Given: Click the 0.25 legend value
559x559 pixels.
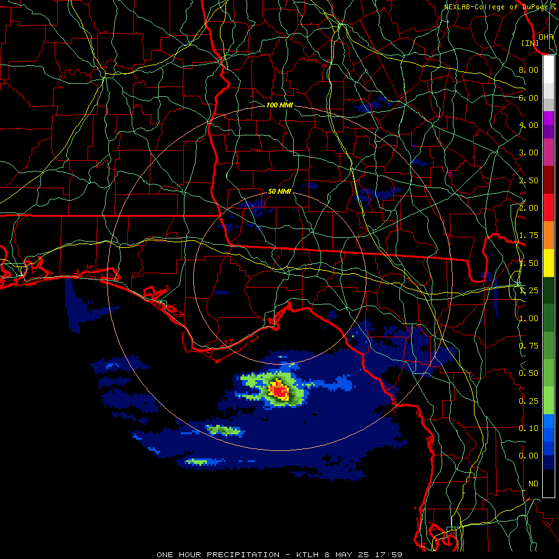Looking at the screenshot, I should 529,401.
